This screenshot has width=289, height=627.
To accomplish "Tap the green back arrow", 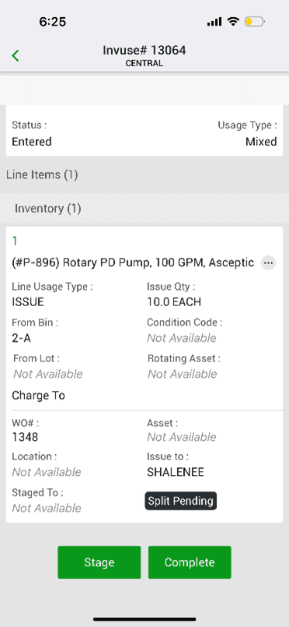I will 16,55.
